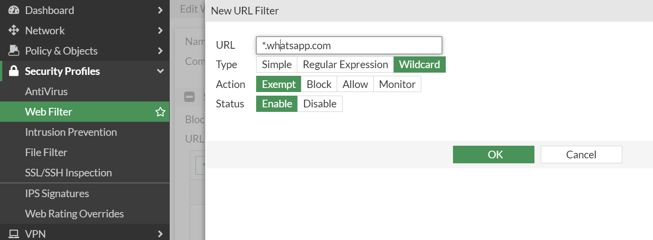Click the VPN laptop icon
Image resolution: width=653 pixels, height=240 pixels.
point(14,234)
